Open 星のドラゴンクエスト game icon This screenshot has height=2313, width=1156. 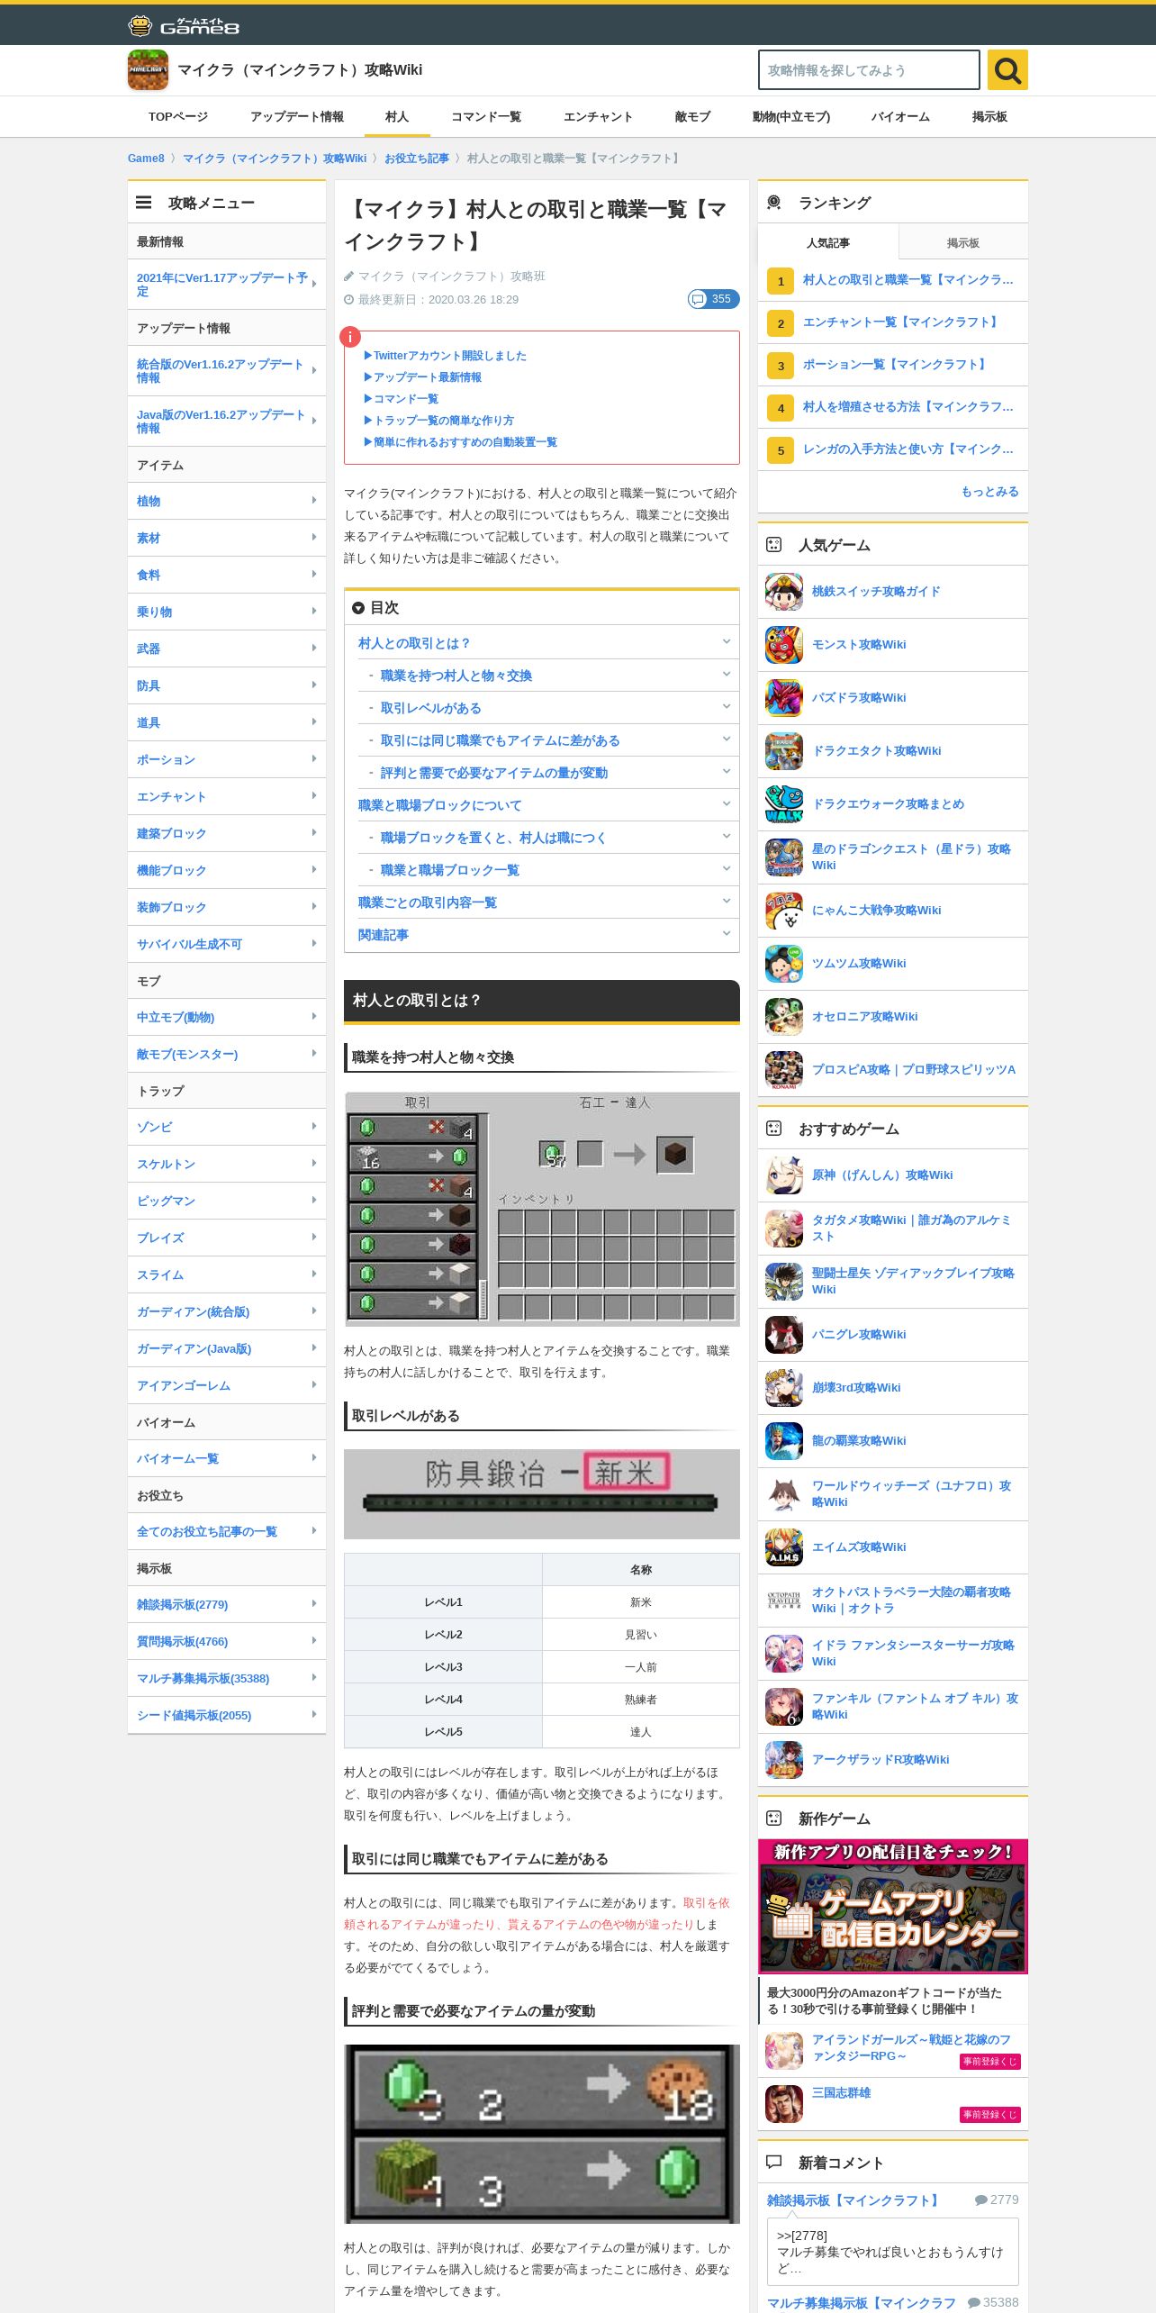click(x=784, y=857)
